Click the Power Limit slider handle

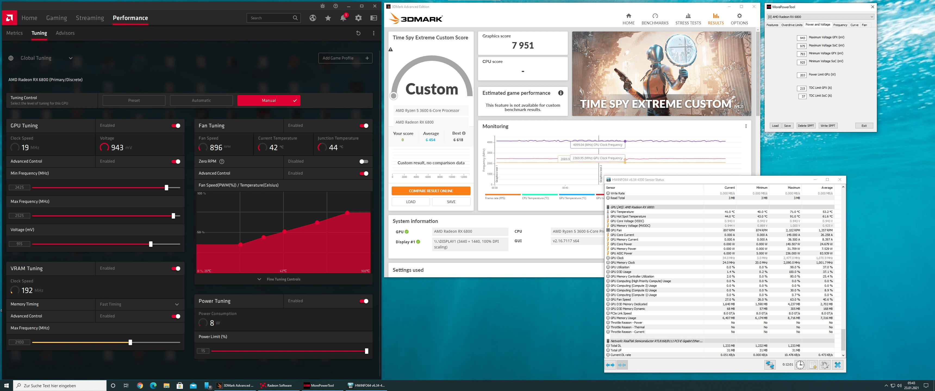(x=367, y=351)
